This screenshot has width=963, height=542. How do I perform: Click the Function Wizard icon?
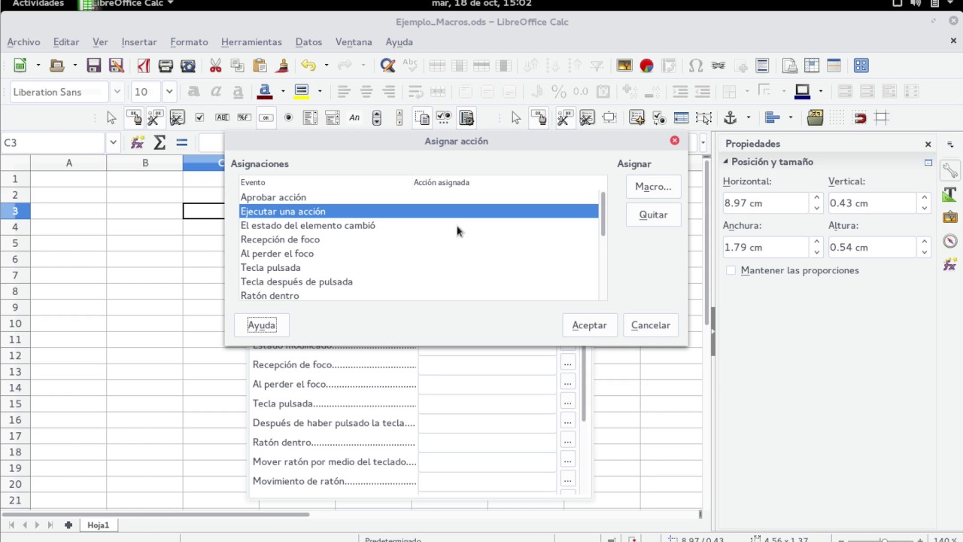tap(137, 142)
